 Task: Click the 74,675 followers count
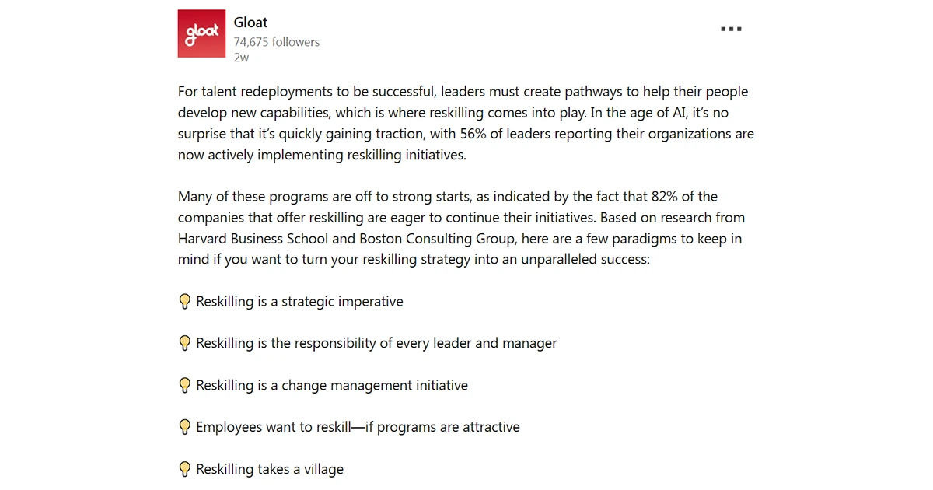276,42
